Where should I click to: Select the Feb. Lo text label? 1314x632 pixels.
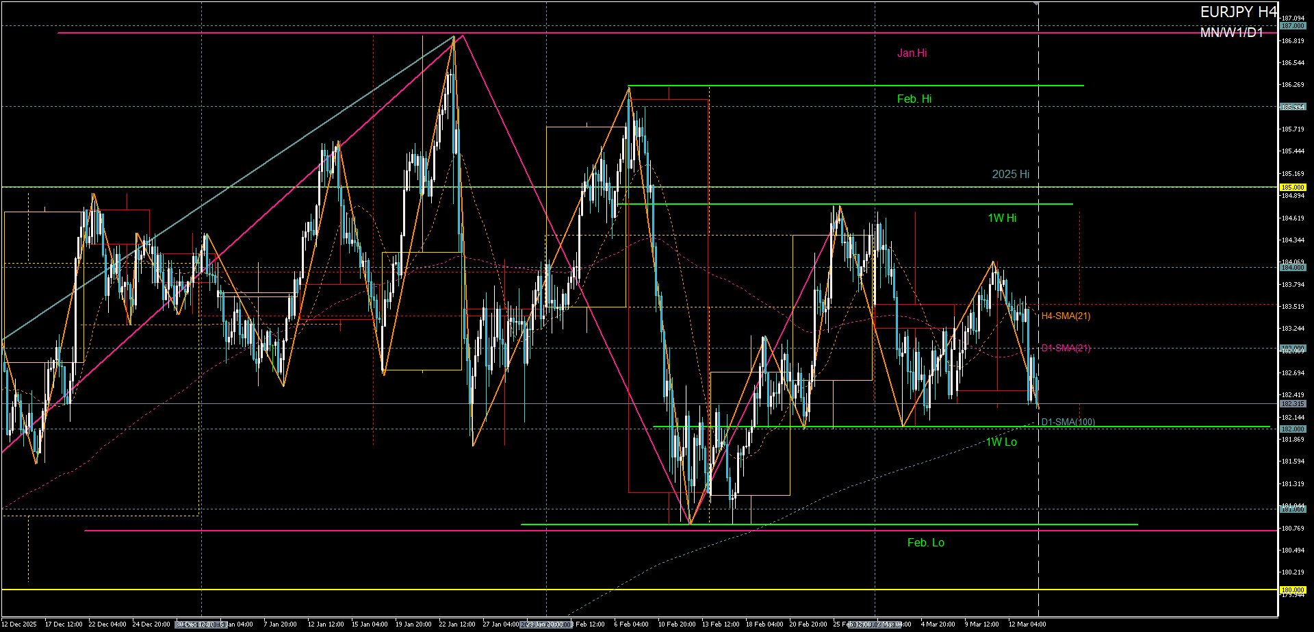[925, 543]
